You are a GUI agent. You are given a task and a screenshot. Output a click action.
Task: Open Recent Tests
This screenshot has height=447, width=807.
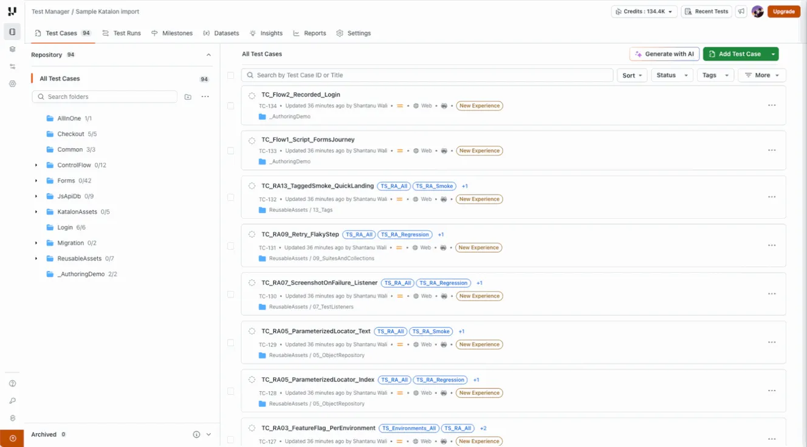pyautogui.click(x=706, y=12)
